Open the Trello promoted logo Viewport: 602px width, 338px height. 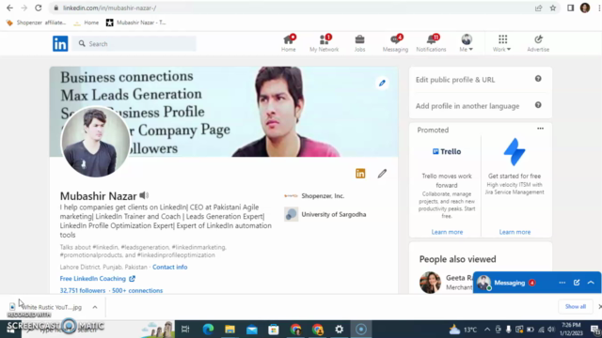pyautogui.click(x=447, y=151)
